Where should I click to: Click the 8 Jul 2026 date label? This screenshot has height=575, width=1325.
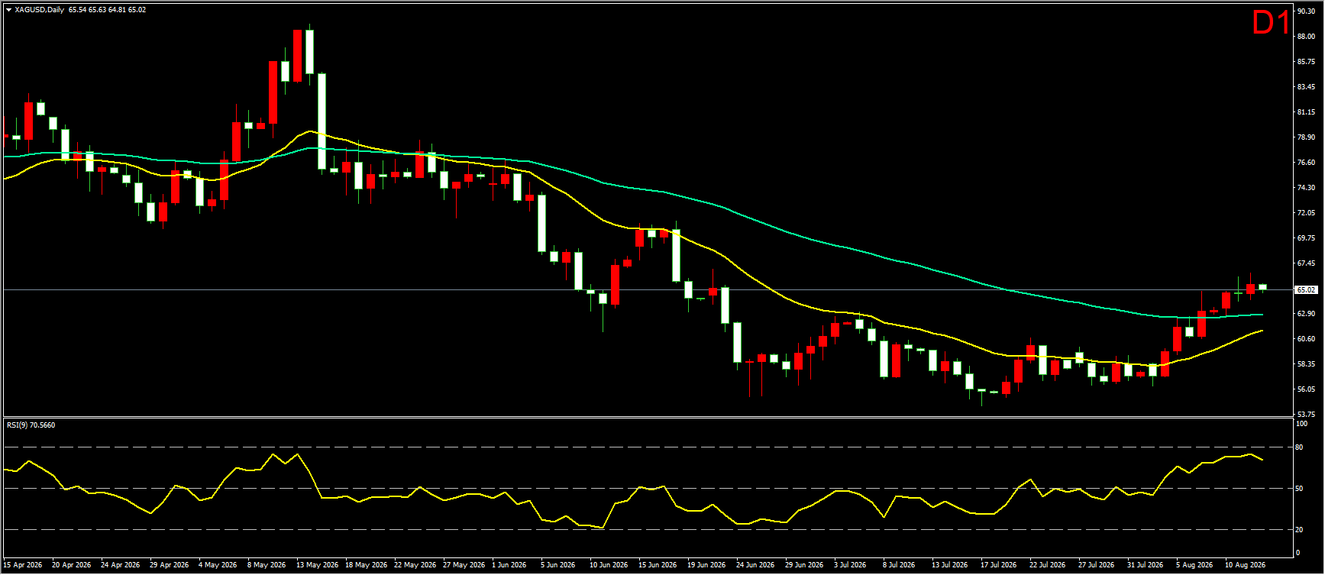900,566
